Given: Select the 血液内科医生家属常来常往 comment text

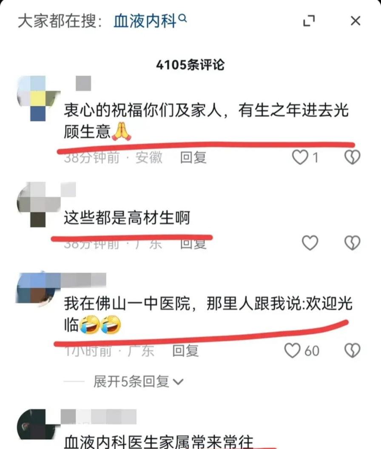Looking at the screenshot, I should click(159, 441).
